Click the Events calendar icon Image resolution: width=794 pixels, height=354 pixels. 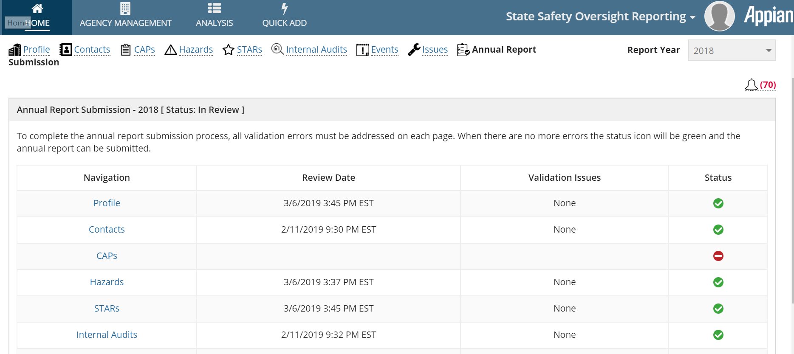[x=362, y=50]
